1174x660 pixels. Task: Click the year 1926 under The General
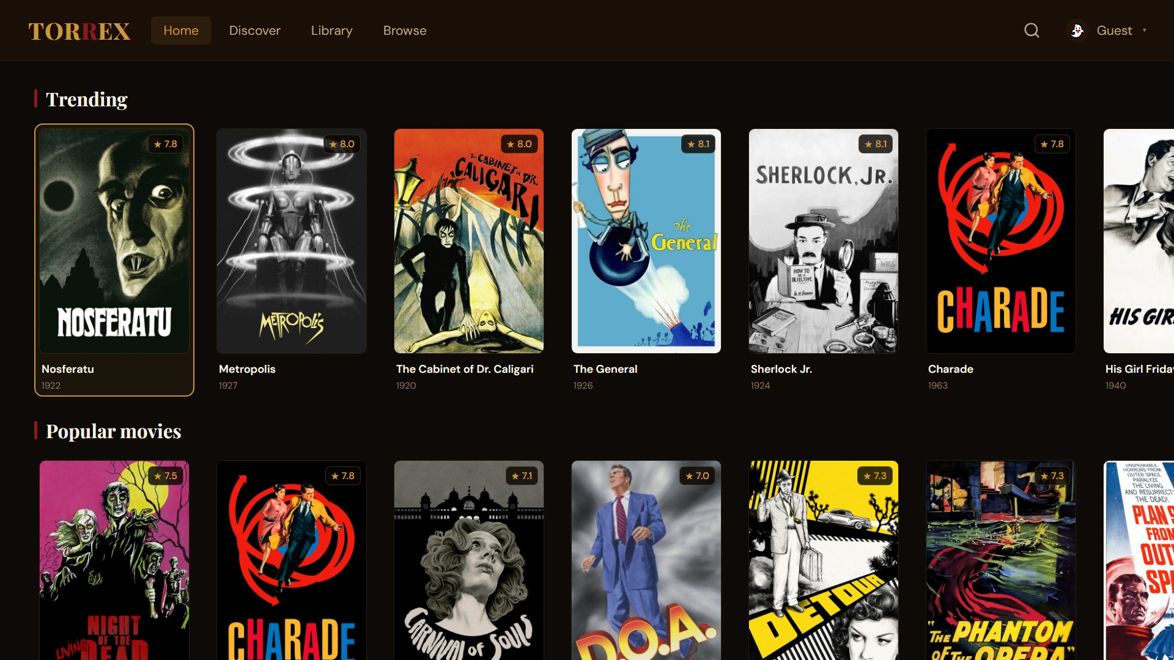click(x=583, y=386)
